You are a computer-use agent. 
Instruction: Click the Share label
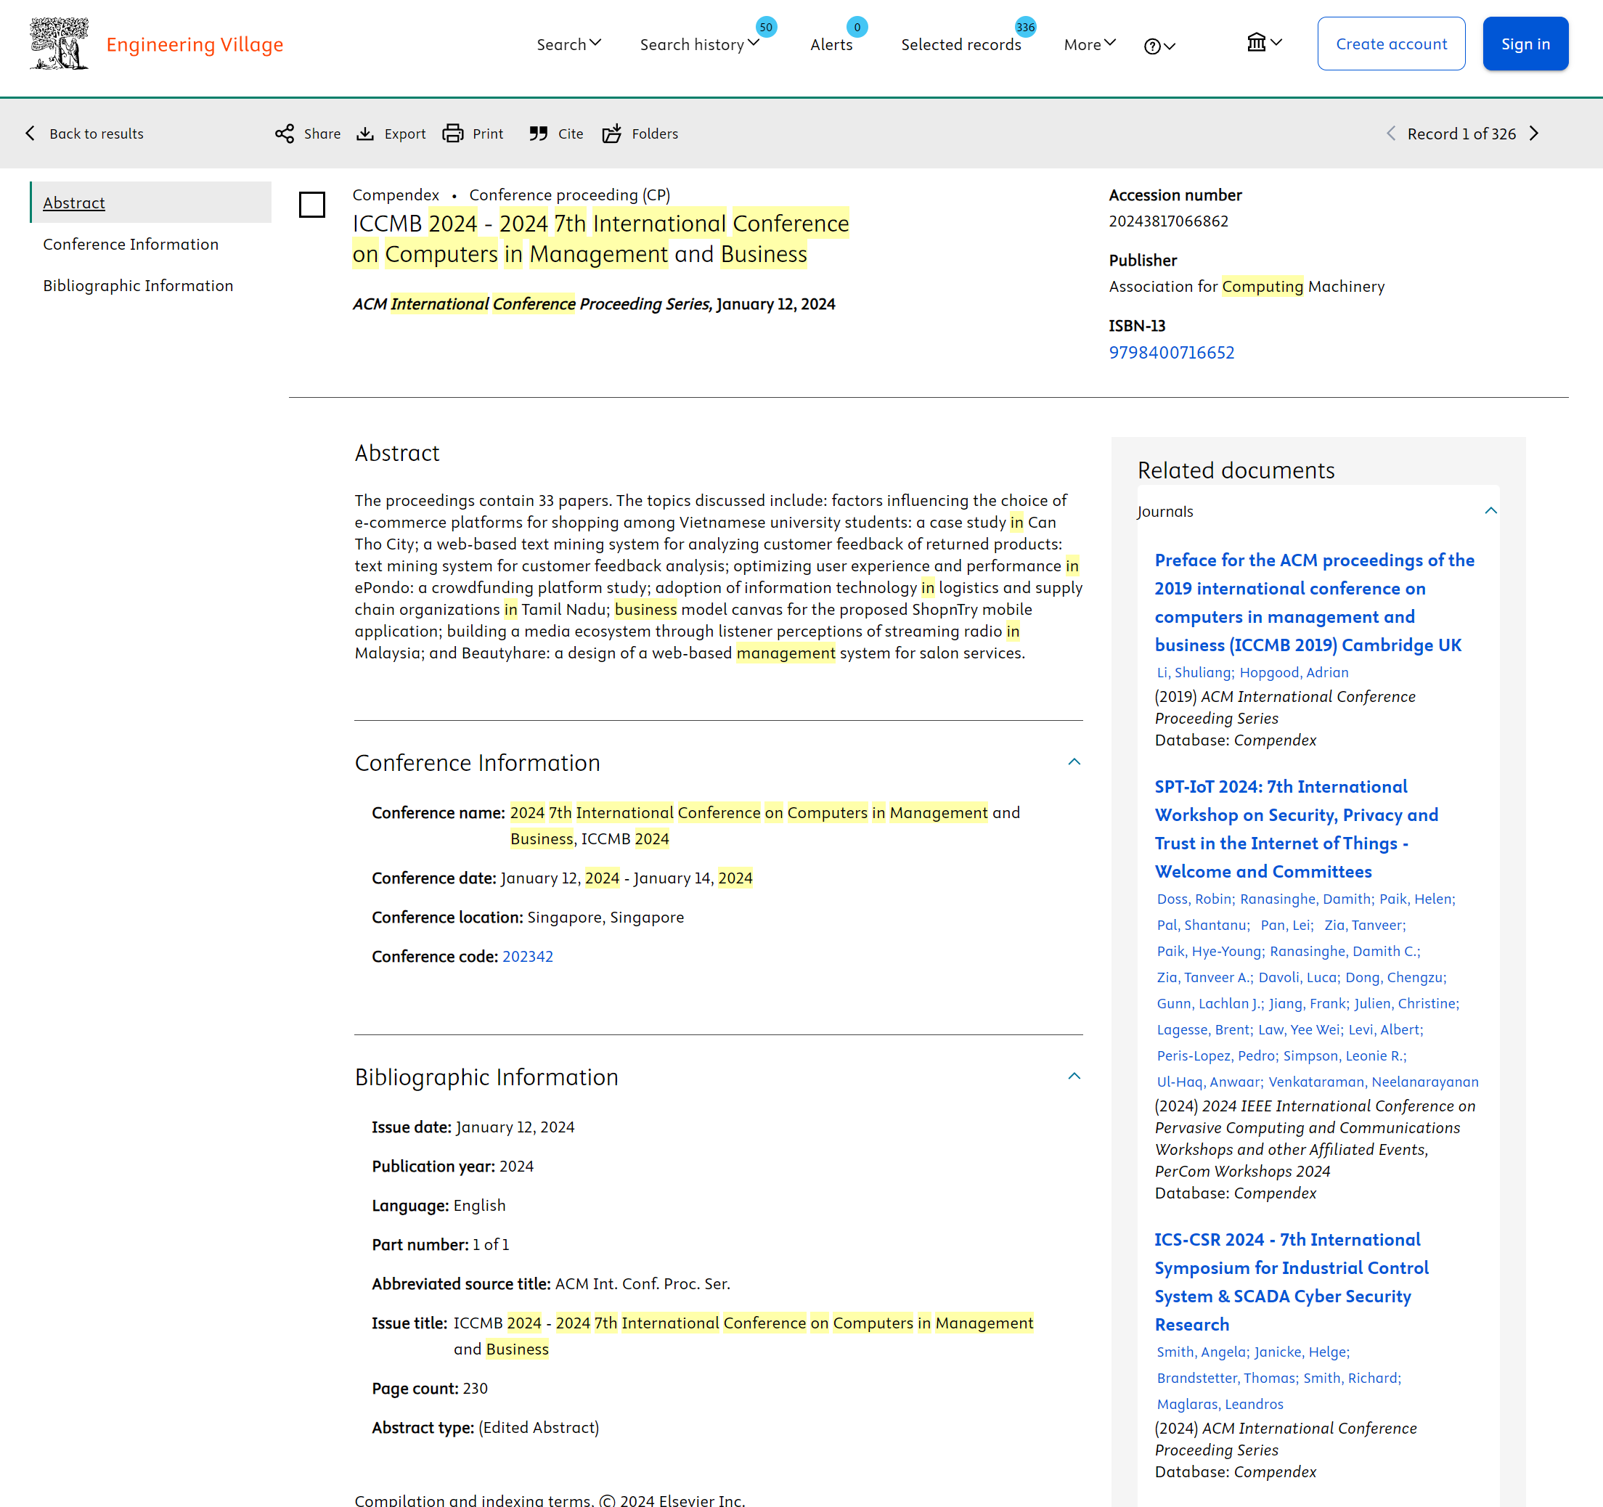coord(322,134)
